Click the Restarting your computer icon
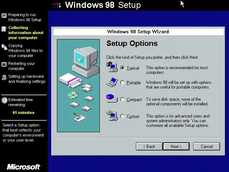This screenshot has width=229, height=172. [4, 64]
